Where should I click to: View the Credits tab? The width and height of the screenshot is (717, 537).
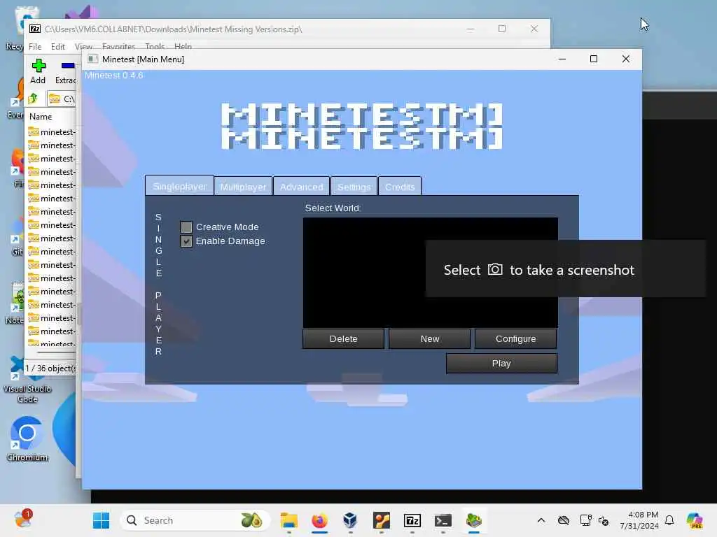[x=400, y=187]
